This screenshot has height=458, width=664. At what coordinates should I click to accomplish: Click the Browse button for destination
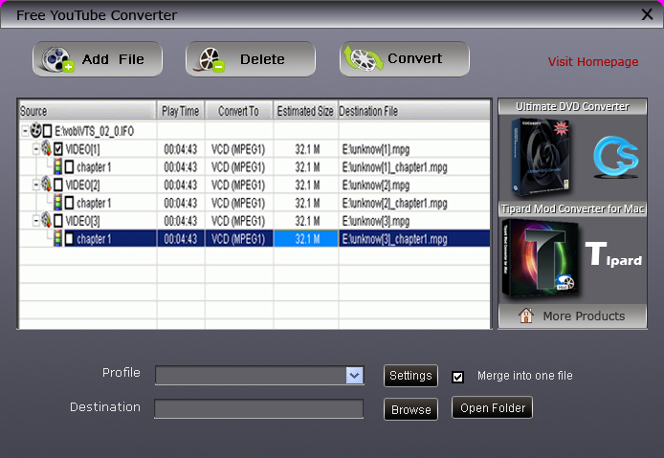[411, 409]
